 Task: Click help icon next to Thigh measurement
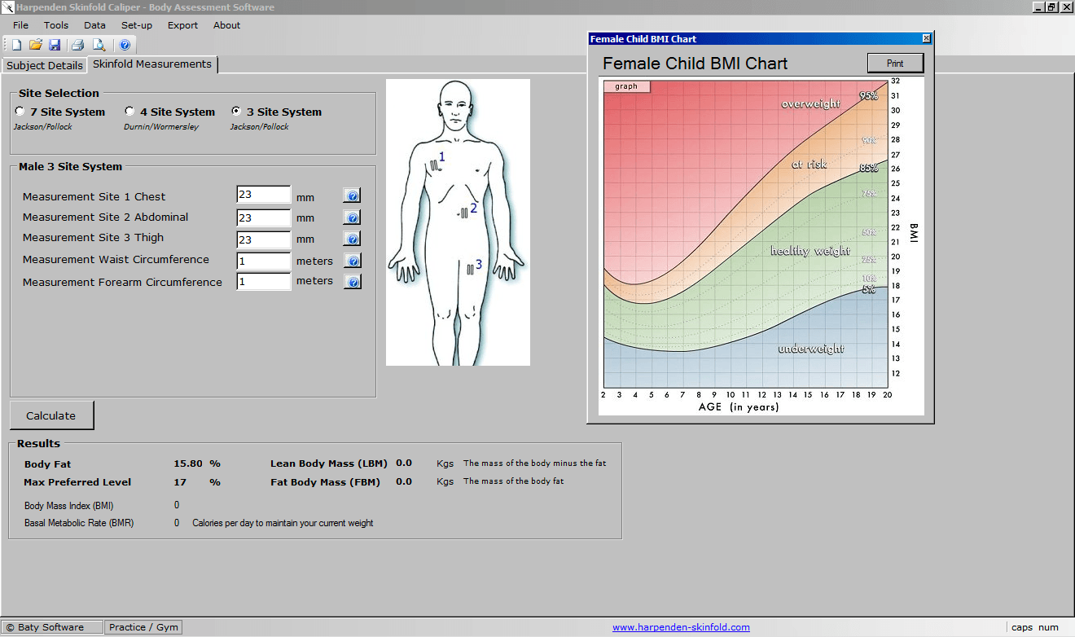[352, 239]
